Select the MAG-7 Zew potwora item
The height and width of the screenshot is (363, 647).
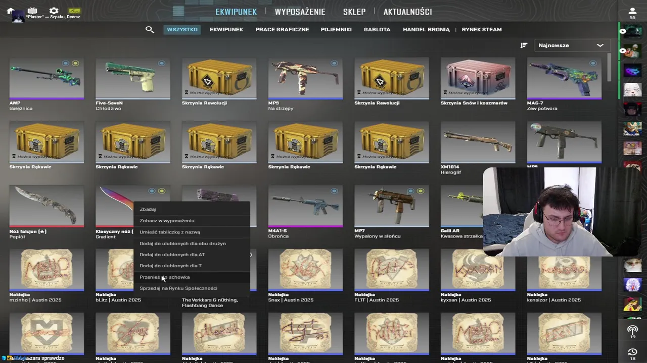click(x=564, y=84)
